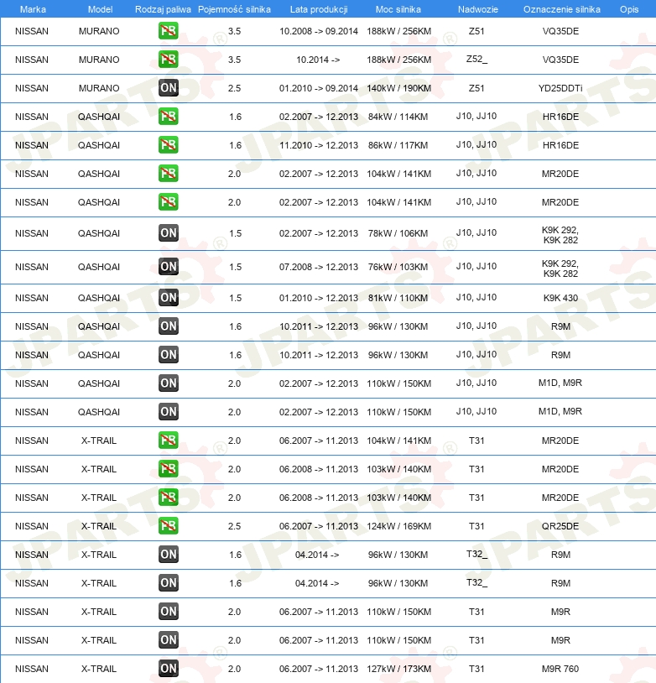Click the 84kW / 114KM power cell
Screen dimensions: 656x683
[398, 117]
